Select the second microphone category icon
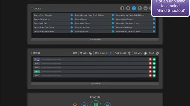 pos(128,8)
